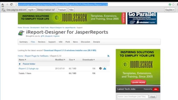This screenshot has height=100, width=178.
Task: Click Home in top breadcrumb
Action: (20, 27)
